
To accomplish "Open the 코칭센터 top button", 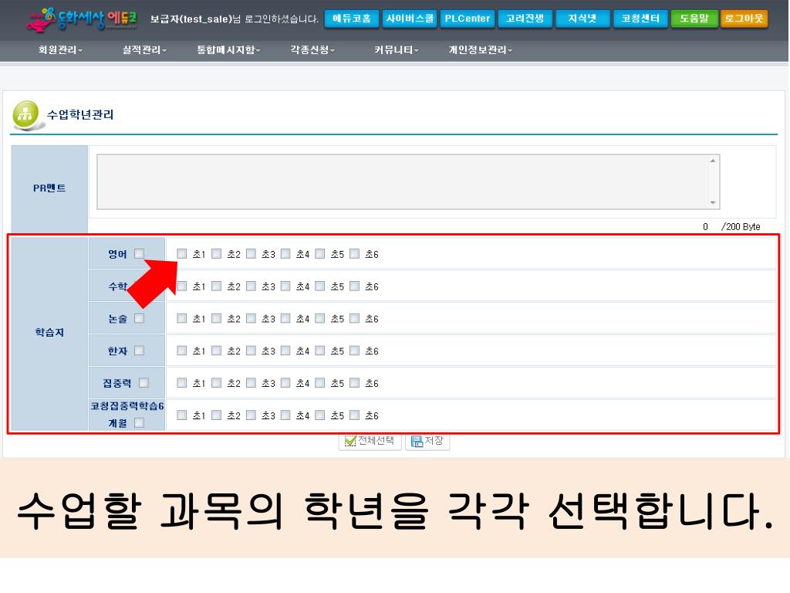I will point(640,19).
